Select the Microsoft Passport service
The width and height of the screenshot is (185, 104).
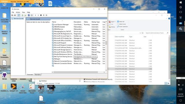tap(60, 43)
